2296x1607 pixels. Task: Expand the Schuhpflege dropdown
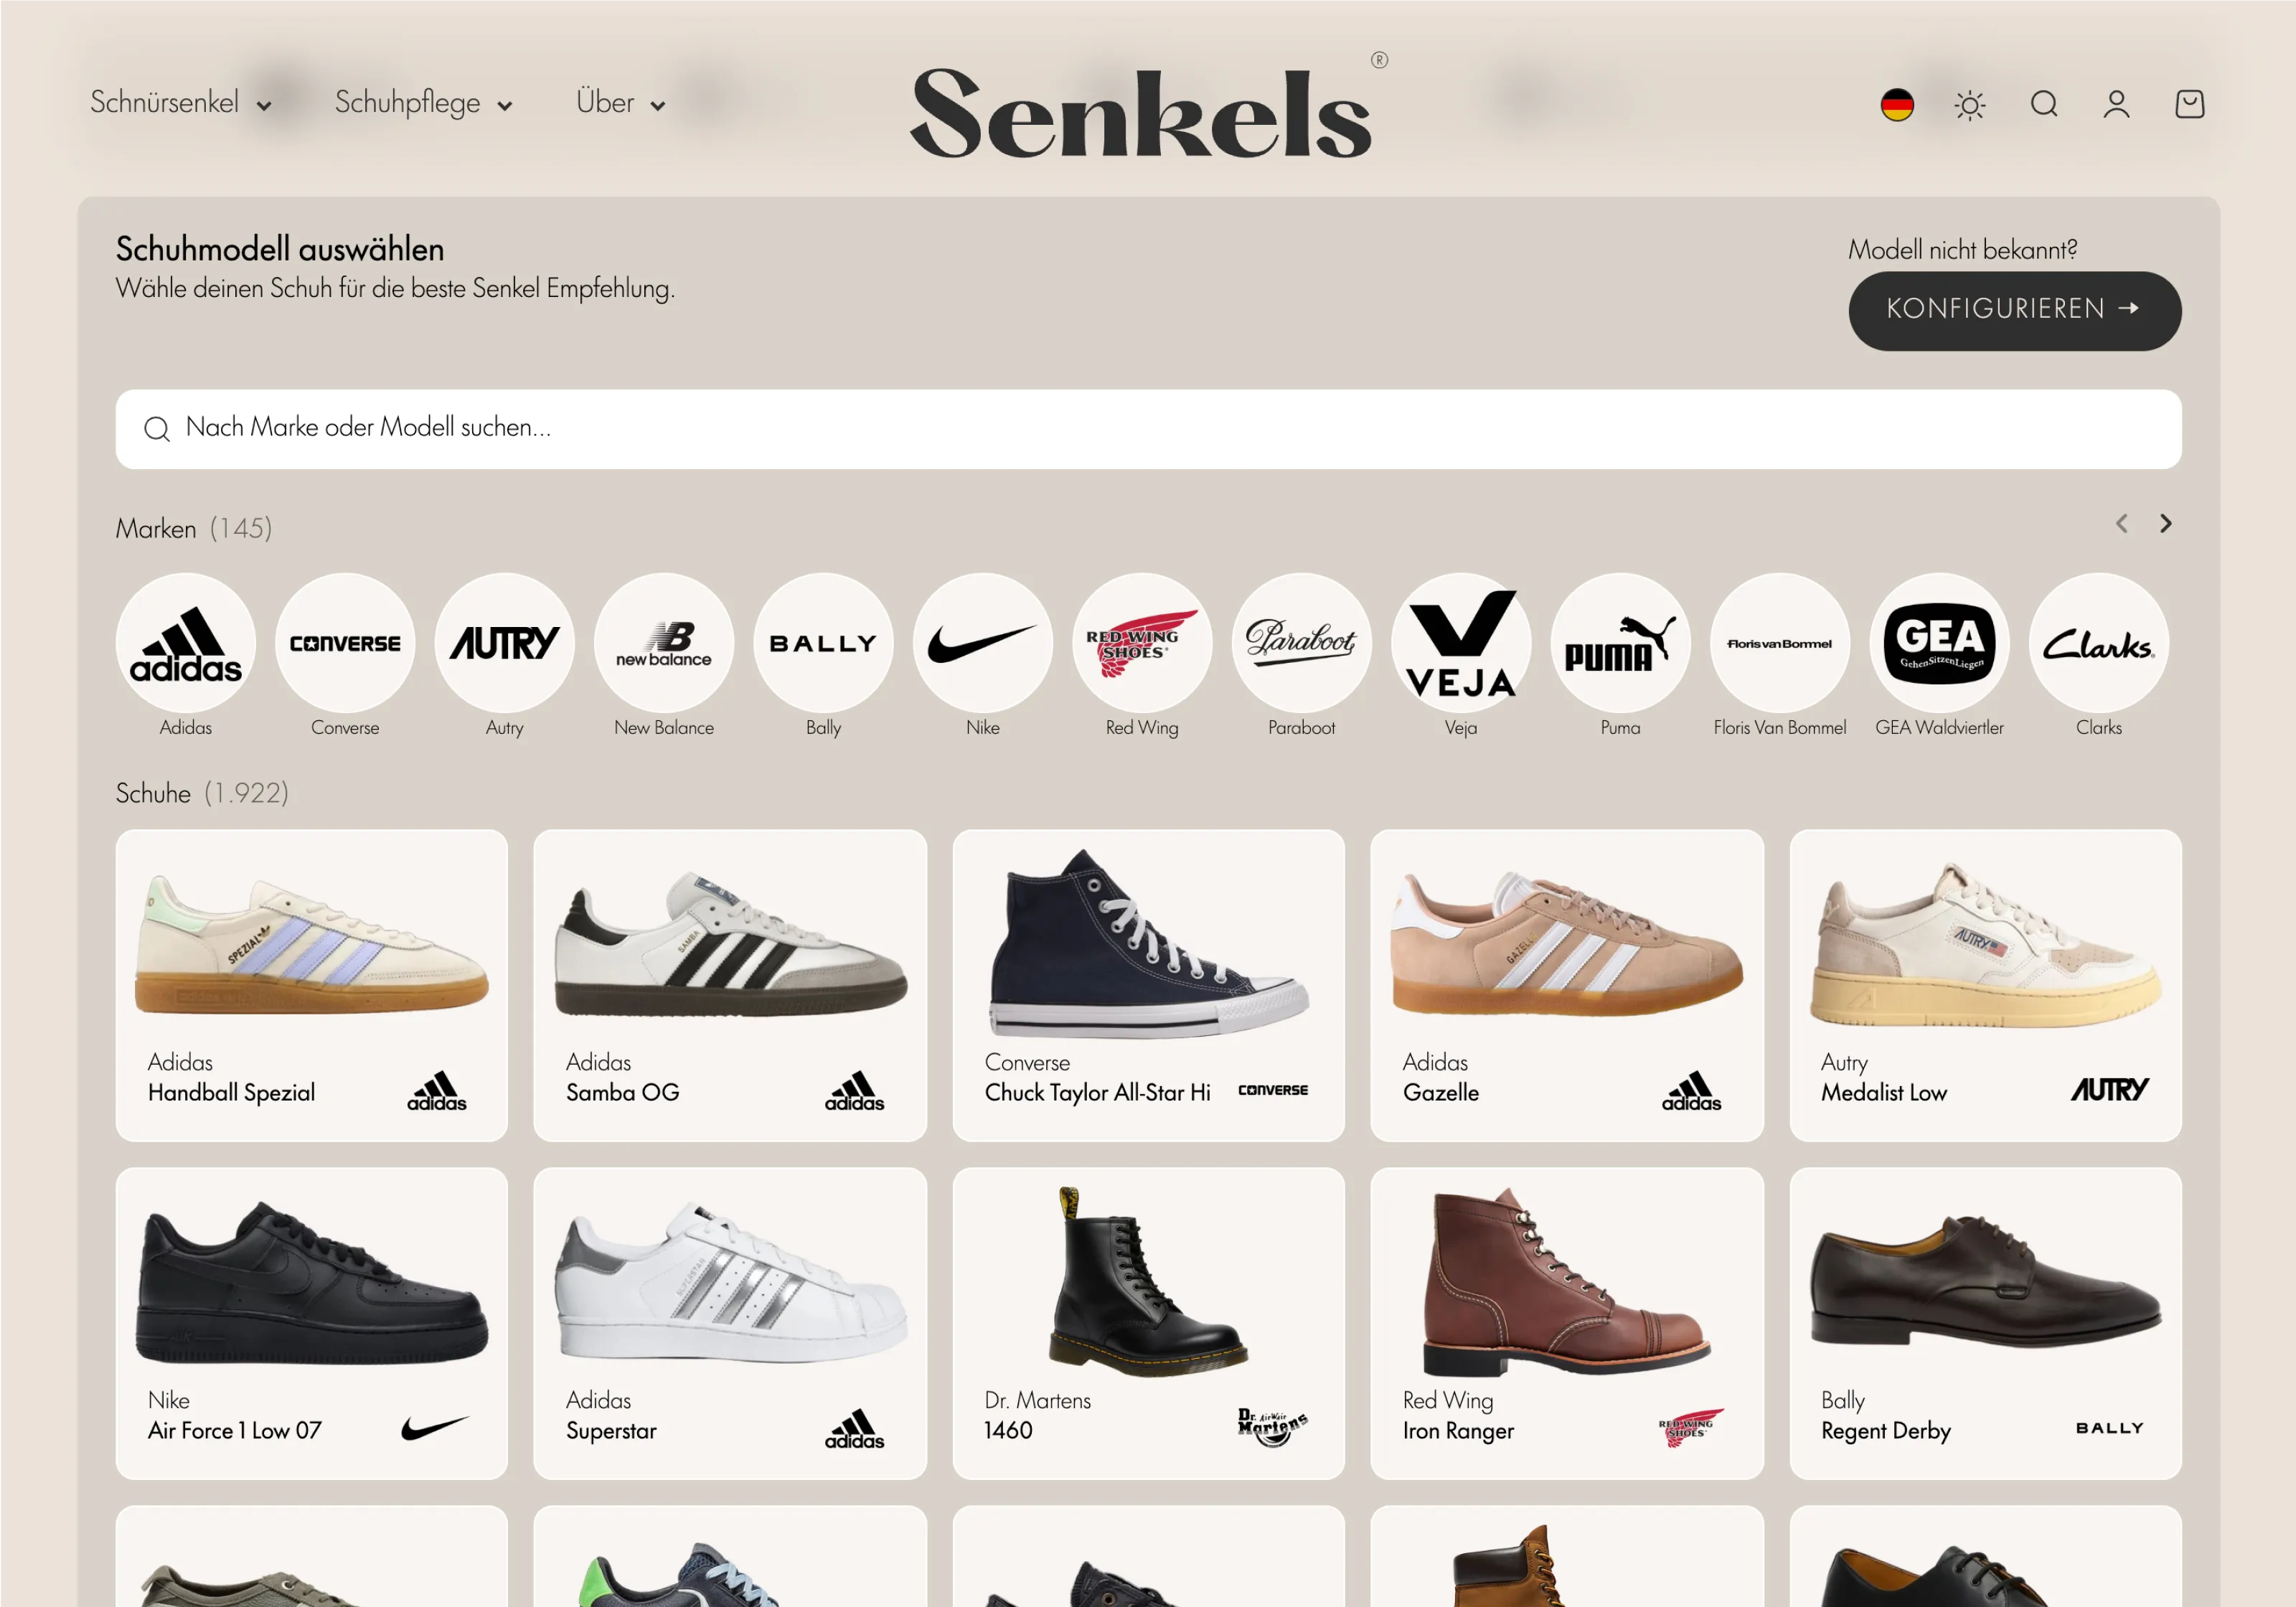click(x=424, y=103)
